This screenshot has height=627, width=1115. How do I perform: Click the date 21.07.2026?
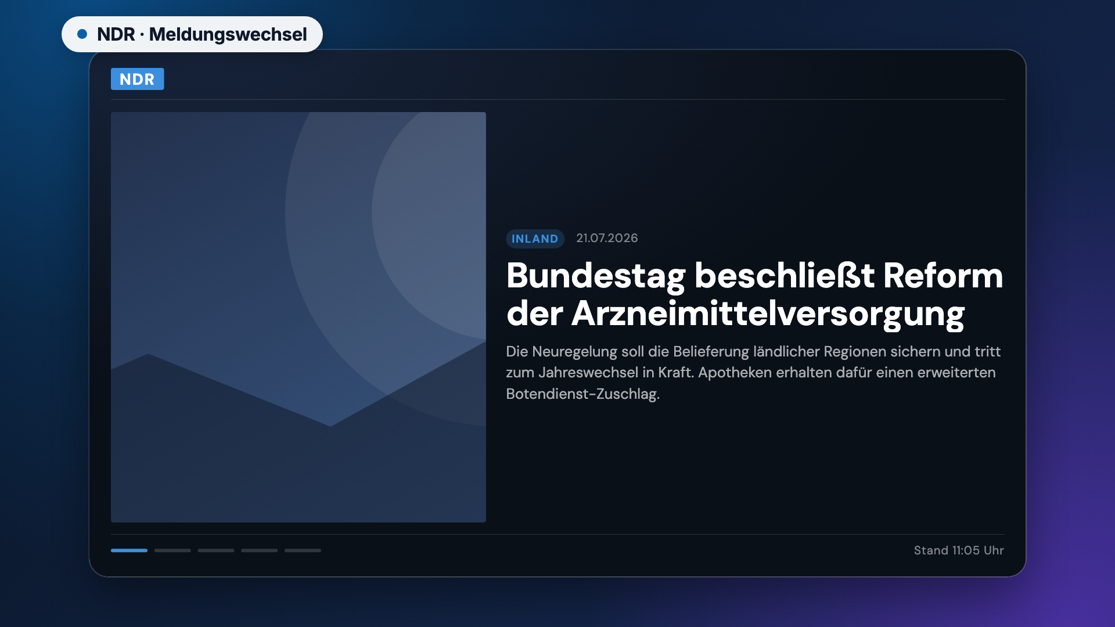click(x=607, y=238)
